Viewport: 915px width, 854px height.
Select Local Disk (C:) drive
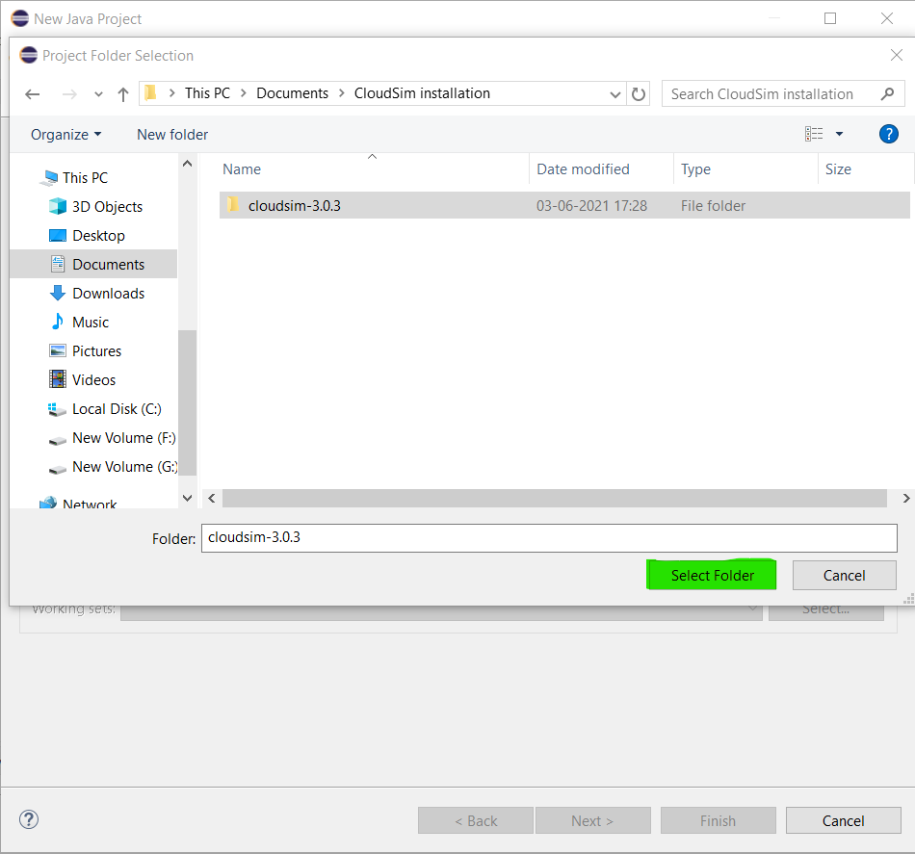click(117, 409)
